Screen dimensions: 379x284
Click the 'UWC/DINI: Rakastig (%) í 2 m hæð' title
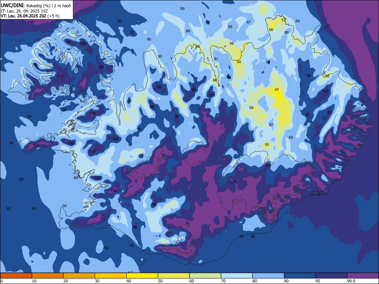pyautogui.click(x=36, y=5)
